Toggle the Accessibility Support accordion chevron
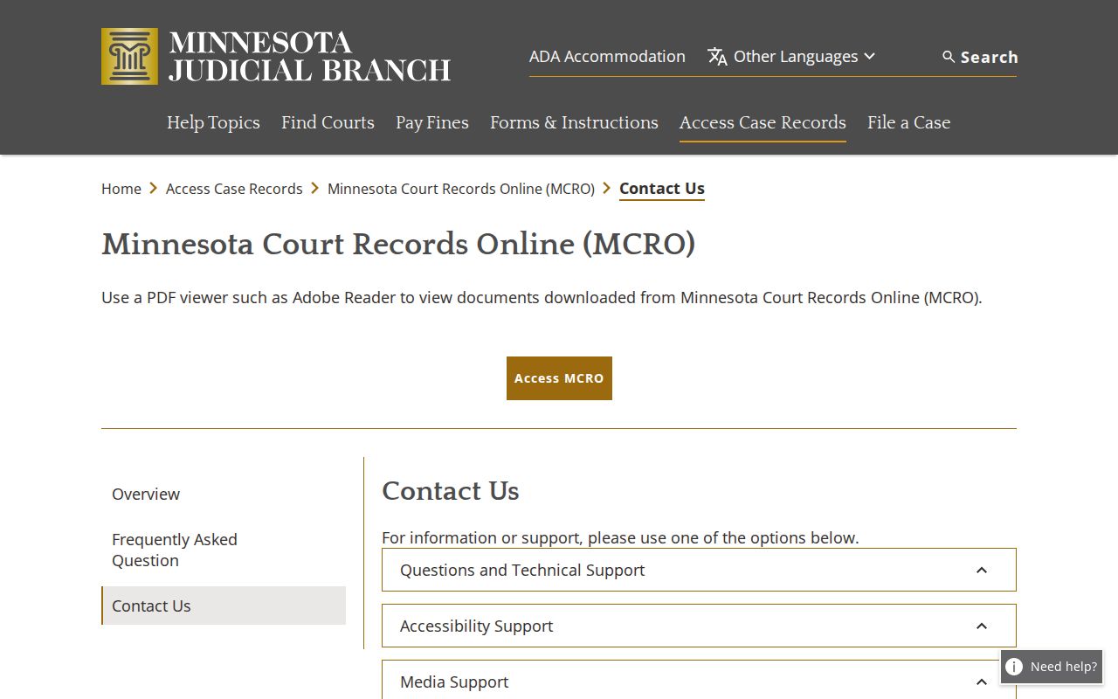The image size is (1118, 699). click(x=982, y=626)
